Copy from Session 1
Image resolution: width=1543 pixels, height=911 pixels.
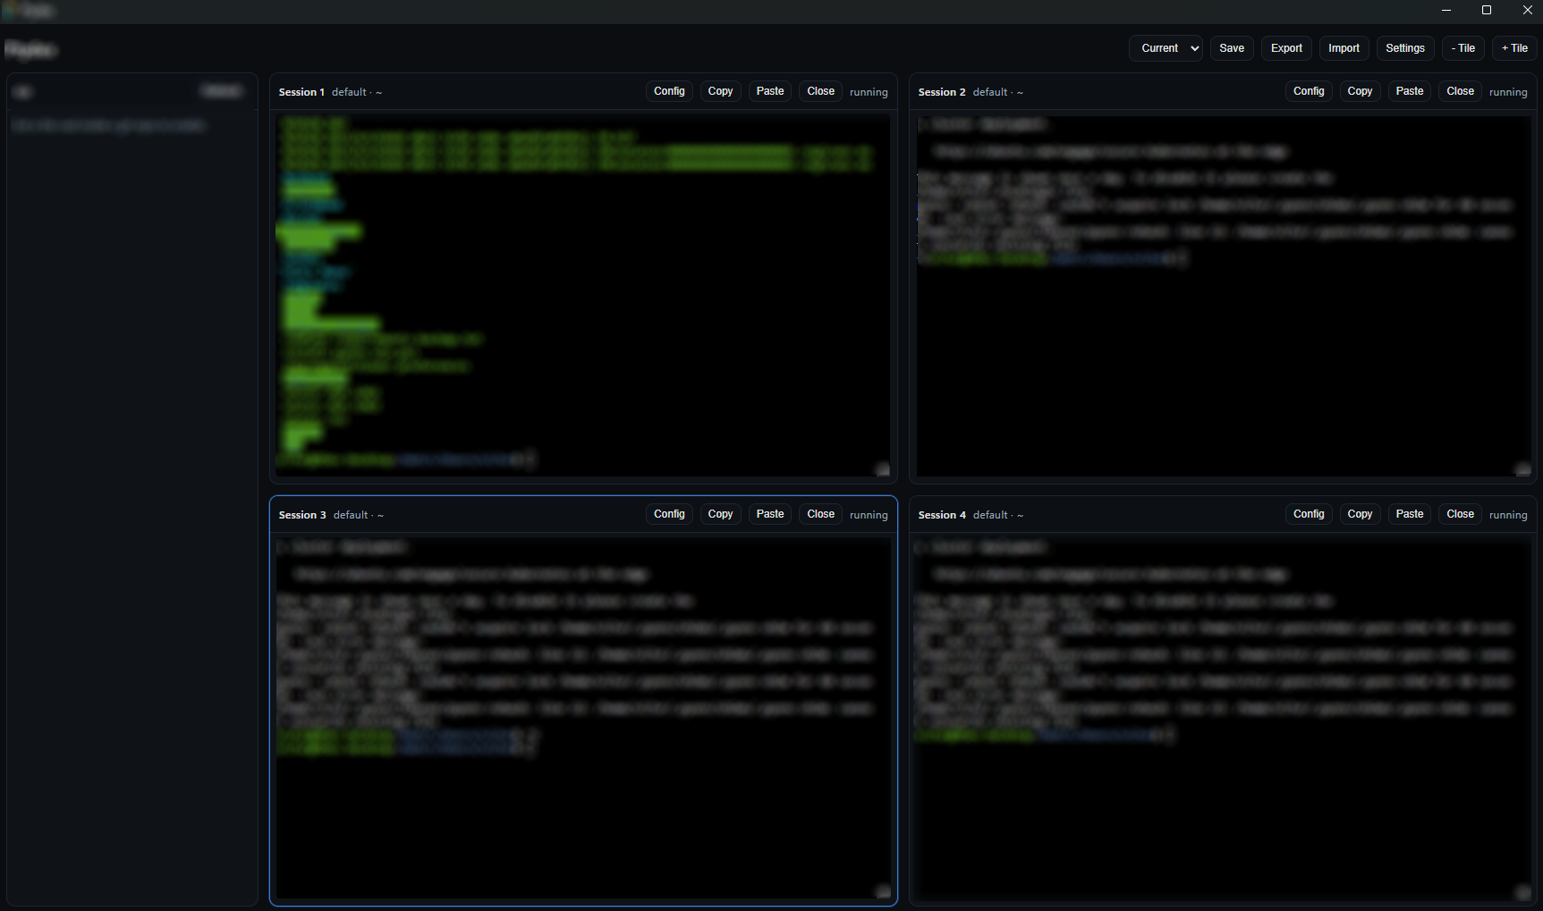pos(720,91)
